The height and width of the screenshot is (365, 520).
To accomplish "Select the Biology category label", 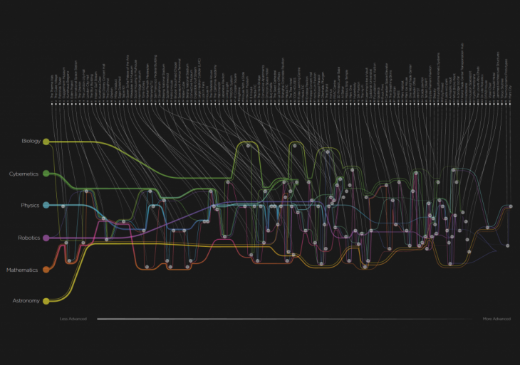I will click(31, 142).
